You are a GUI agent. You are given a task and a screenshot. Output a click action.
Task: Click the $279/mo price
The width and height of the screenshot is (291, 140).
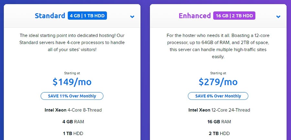pos(218,82)
